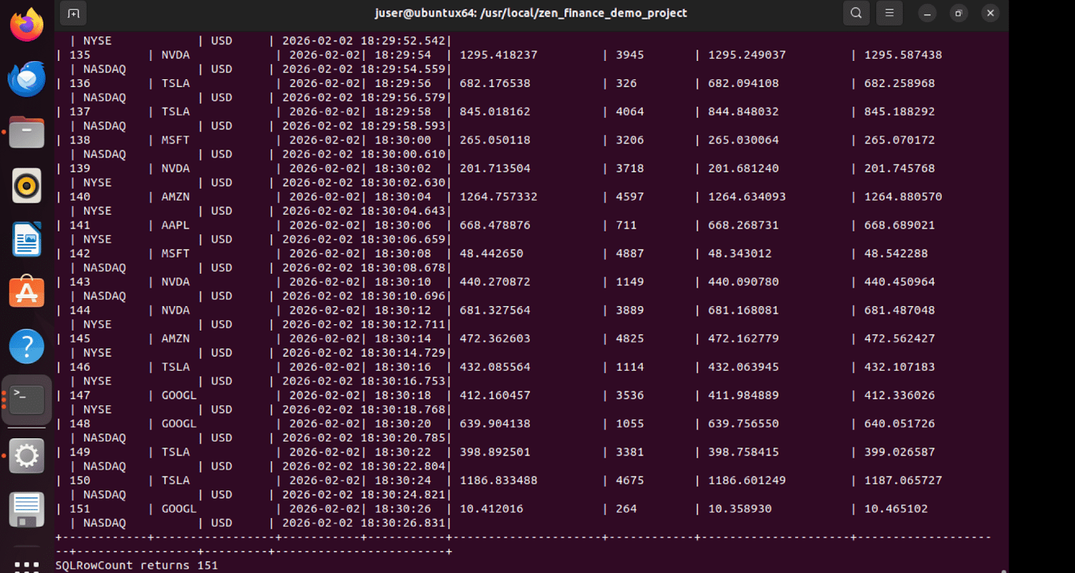
Task: Open the save disk icon in dock
Action: [27, 510]
